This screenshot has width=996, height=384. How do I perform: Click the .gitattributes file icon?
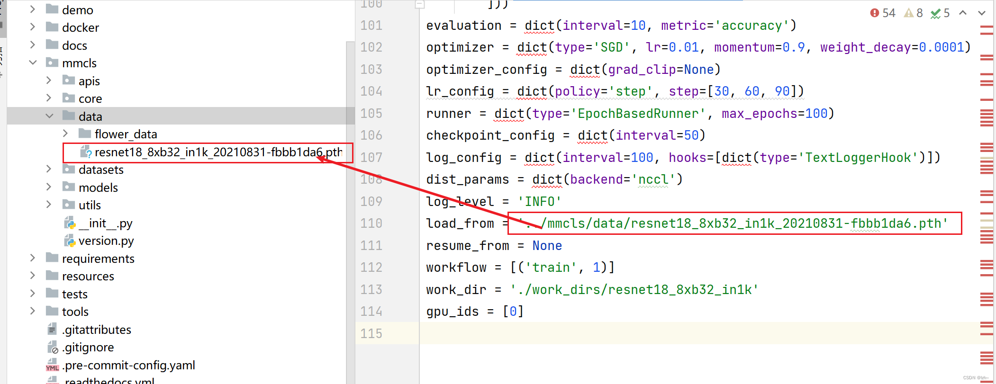click(x=52, y=329)
